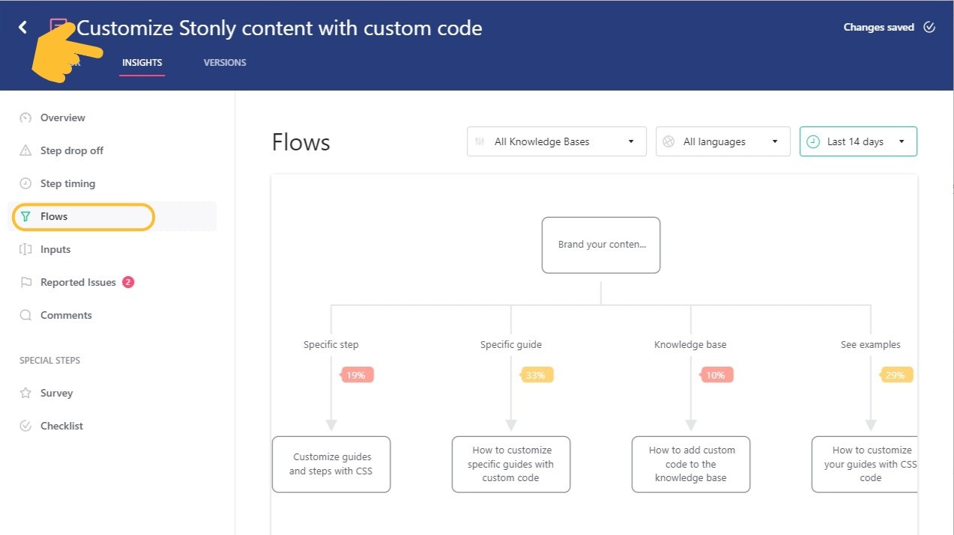Click the Reported Issues flag icon
954x535 pixels.
[x=25, y=282]
